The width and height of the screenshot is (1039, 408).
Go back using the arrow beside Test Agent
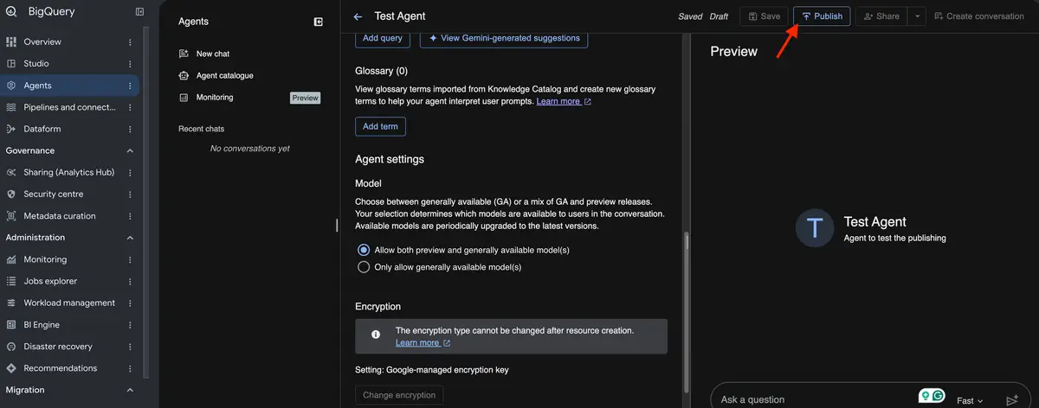[x=358, y=16]
